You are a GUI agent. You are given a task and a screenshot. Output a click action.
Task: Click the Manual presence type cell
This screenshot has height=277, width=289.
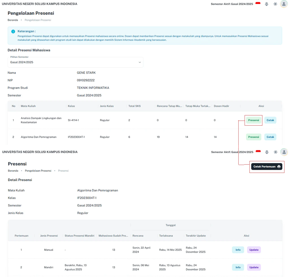pyautogui.click(x=48, y=250)
